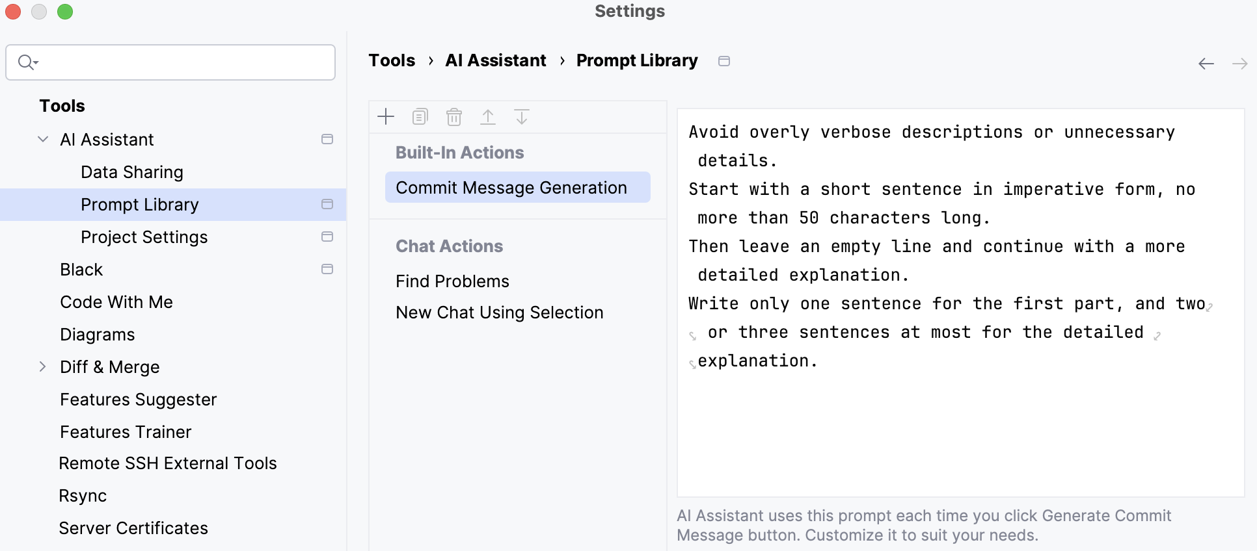Delete the selected prompt with trash icon
1257x551 pixels.
point(454,117)
